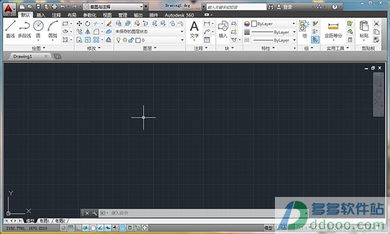This screenshot has width=390, height=234.
Task: Switch to the 插入 ribbon tab
Action: click(41, 15)
